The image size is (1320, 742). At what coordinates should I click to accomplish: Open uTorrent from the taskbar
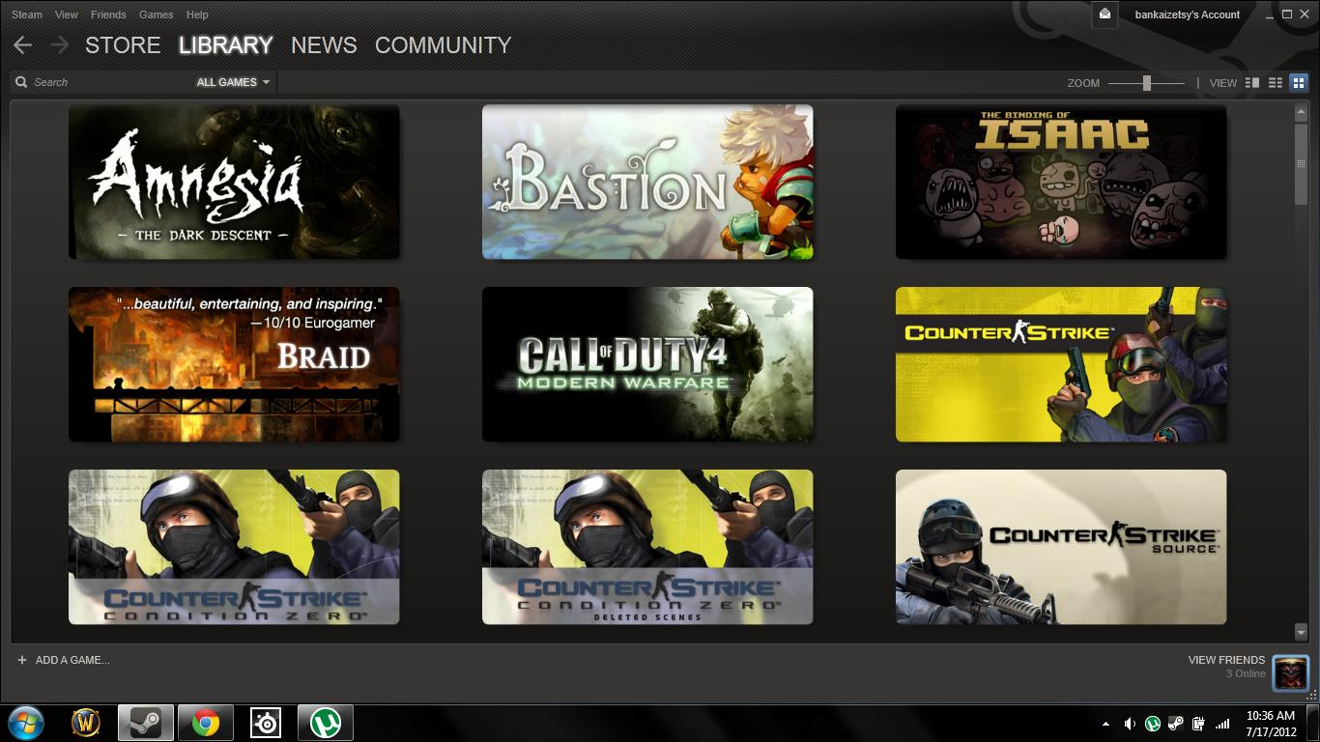click(326, 723)
